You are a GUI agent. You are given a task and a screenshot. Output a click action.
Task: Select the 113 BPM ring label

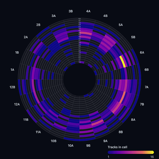coord(79,56)
